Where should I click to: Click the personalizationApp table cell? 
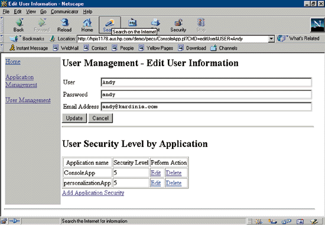pos(87,183)
